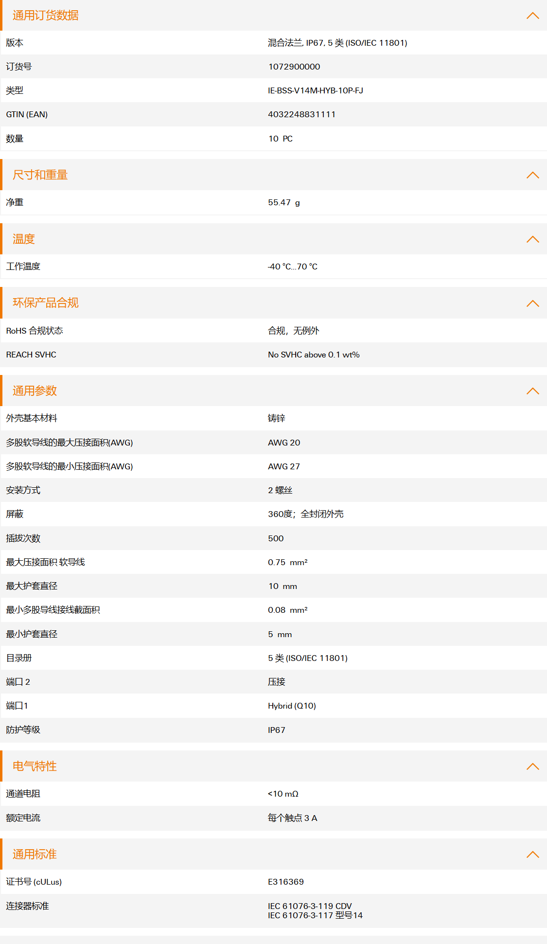Click the 订货号 row label
Screen dimensions: 547x944
coord(19,67)
